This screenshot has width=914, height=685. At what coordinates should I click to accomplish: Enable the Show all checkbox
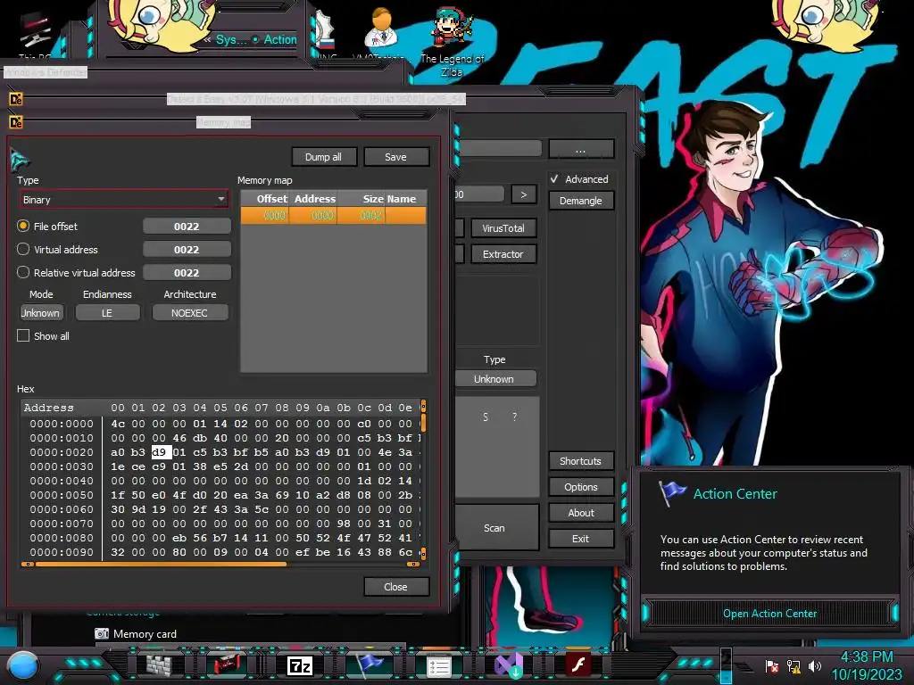point(23,336)
